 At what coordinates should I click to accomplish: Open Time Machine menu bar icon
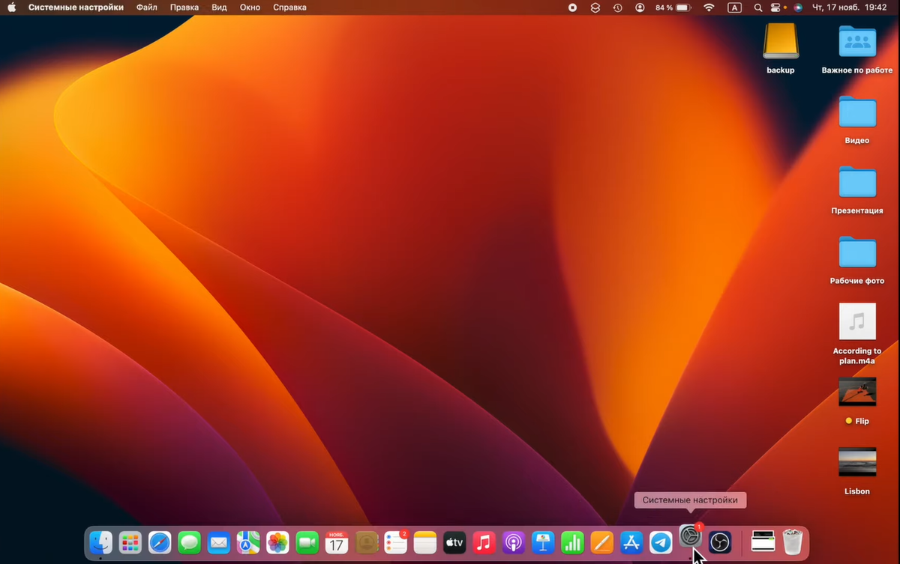coord(617,7)
